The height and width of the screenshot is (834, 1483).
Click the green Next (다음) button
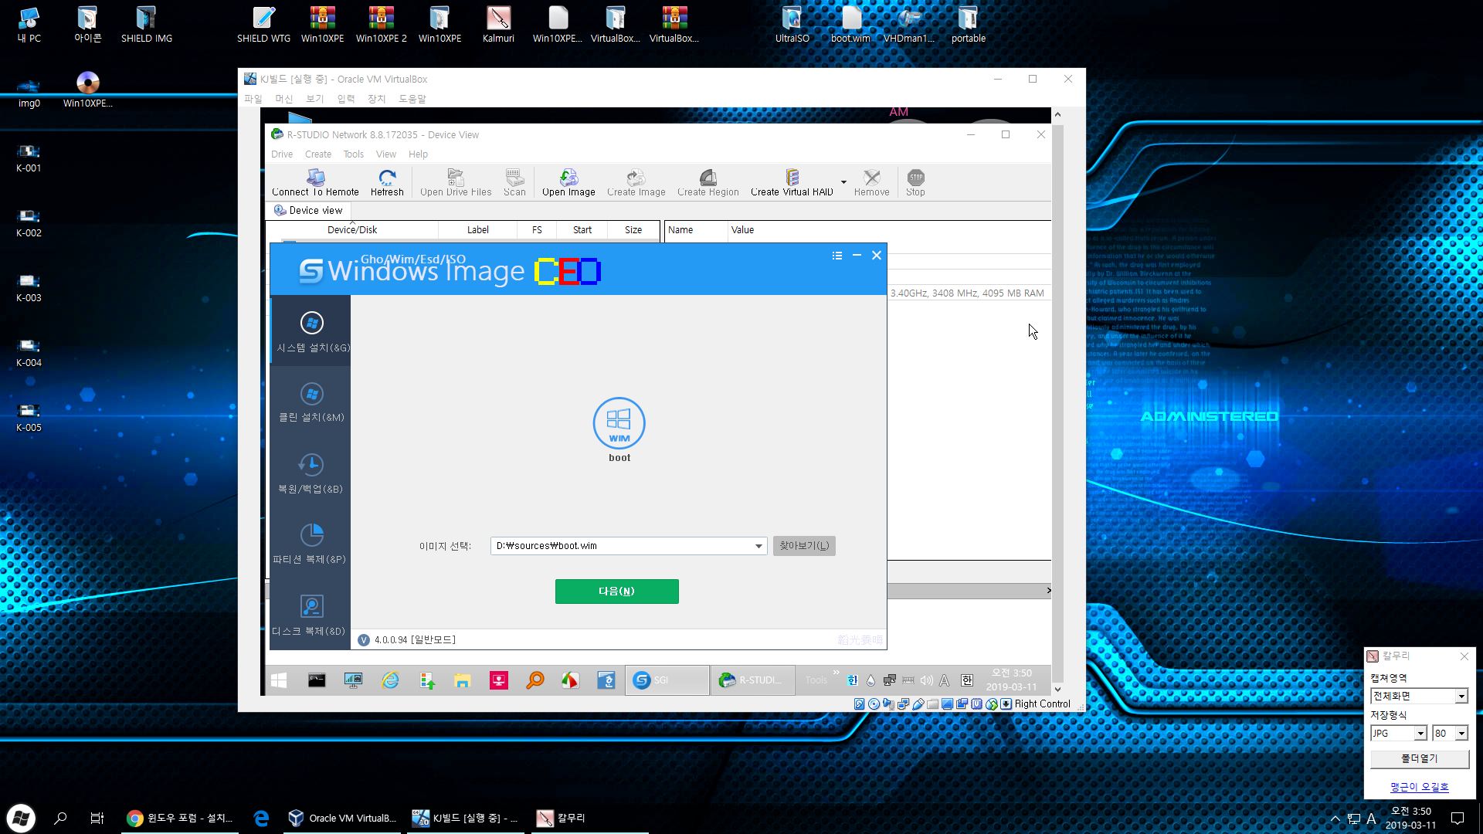tap(616, 592)
